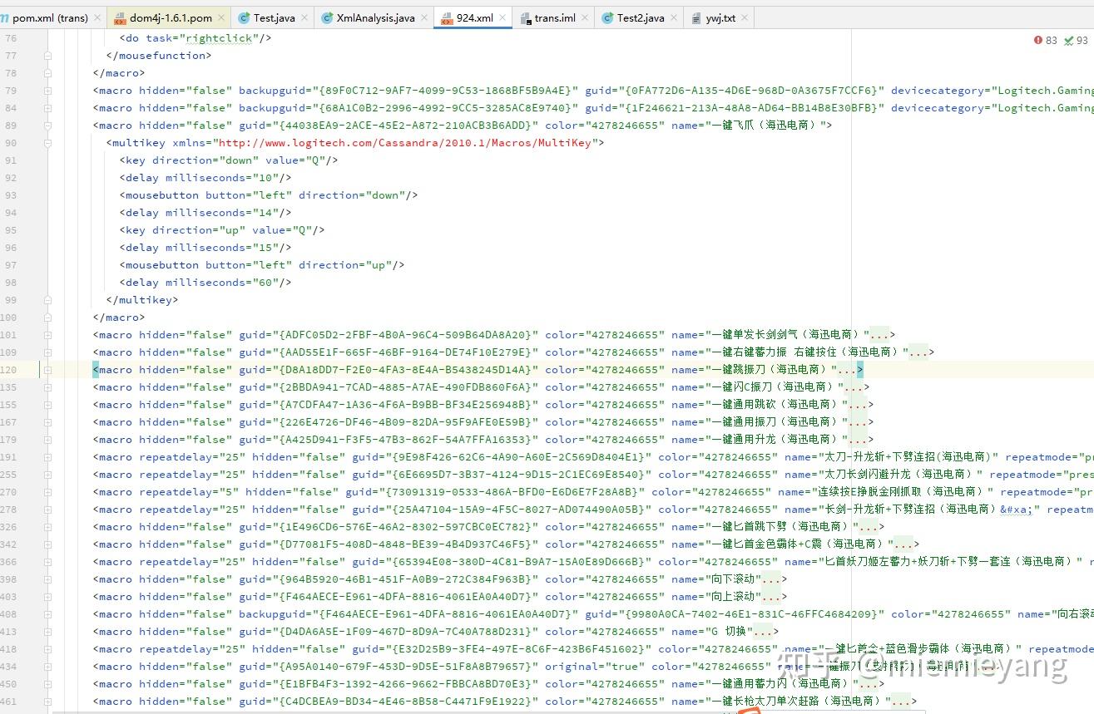Click the red error indicator showing 83
1094x714 pixels.
(x=1046, y=40)
